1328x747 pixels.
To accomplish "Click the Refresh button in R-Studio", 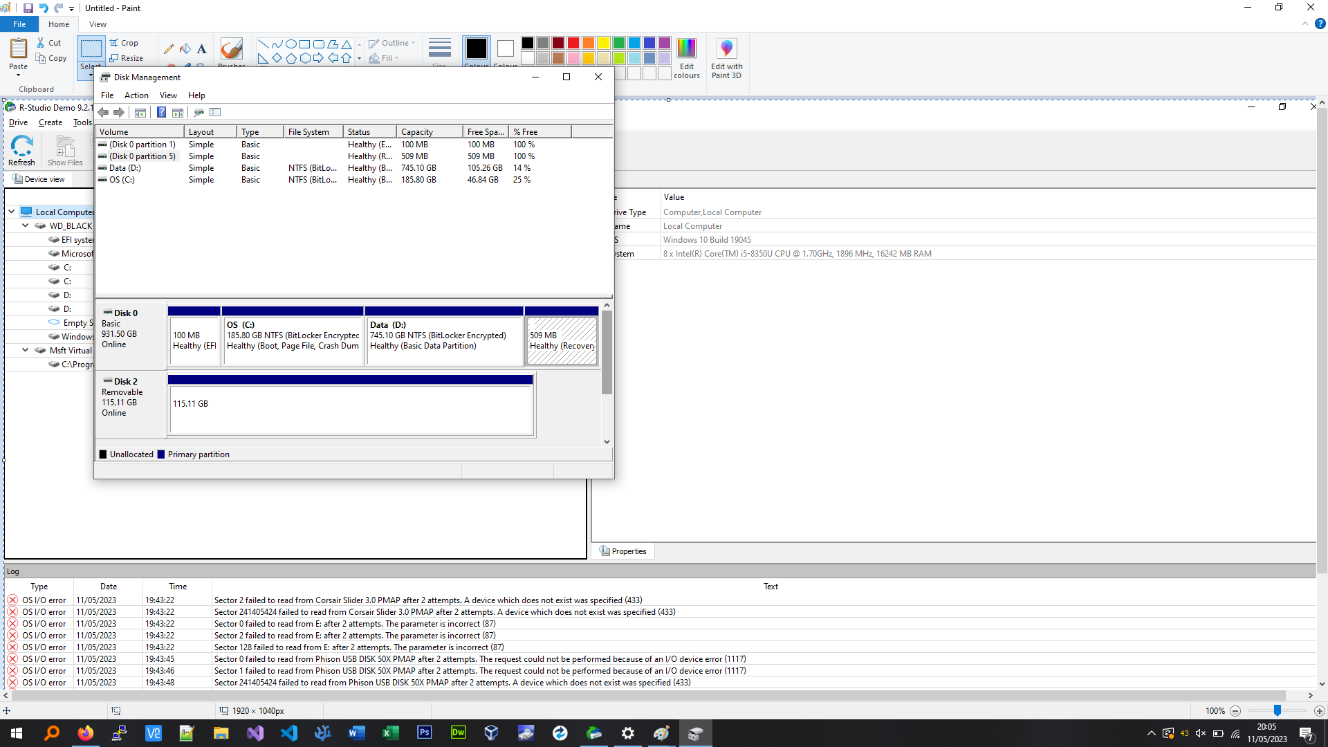I will click(x=21, y=150).
